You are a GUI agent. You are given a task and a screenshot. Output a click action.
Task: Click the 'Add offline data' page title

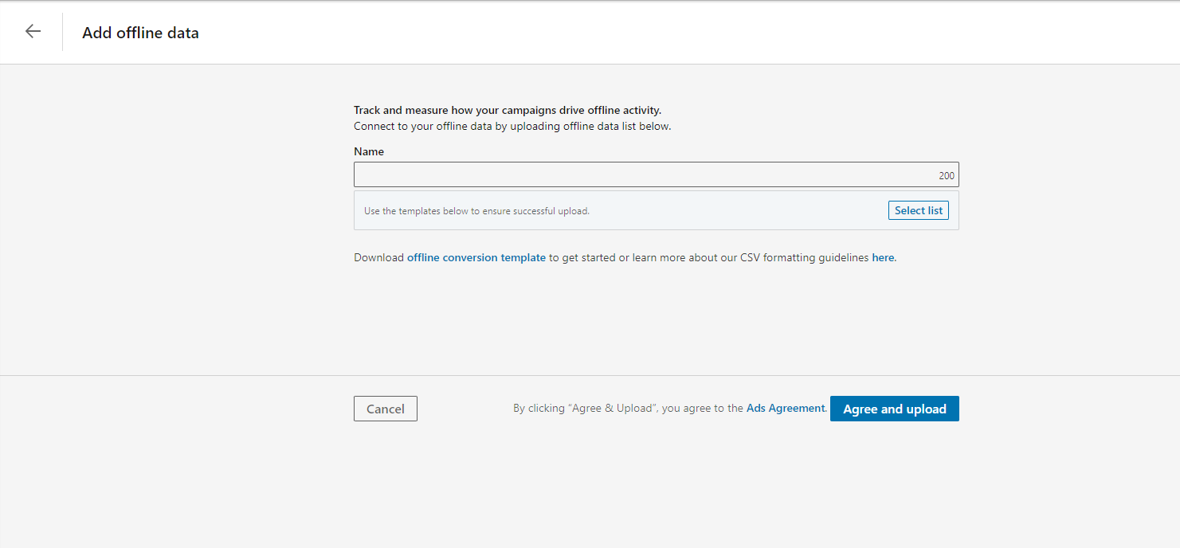140,33
